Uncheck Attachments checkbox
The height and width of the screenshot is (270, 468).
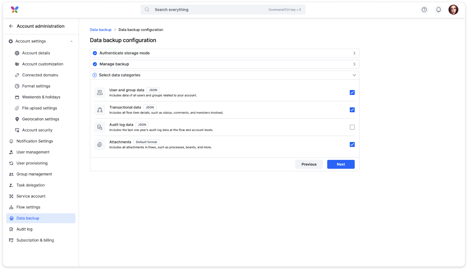pyautogui.click(x=352, y=144)
